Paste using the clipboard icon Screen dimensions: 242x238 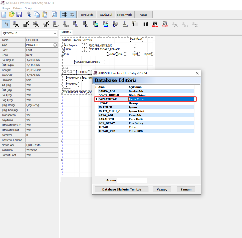(45, 15)
